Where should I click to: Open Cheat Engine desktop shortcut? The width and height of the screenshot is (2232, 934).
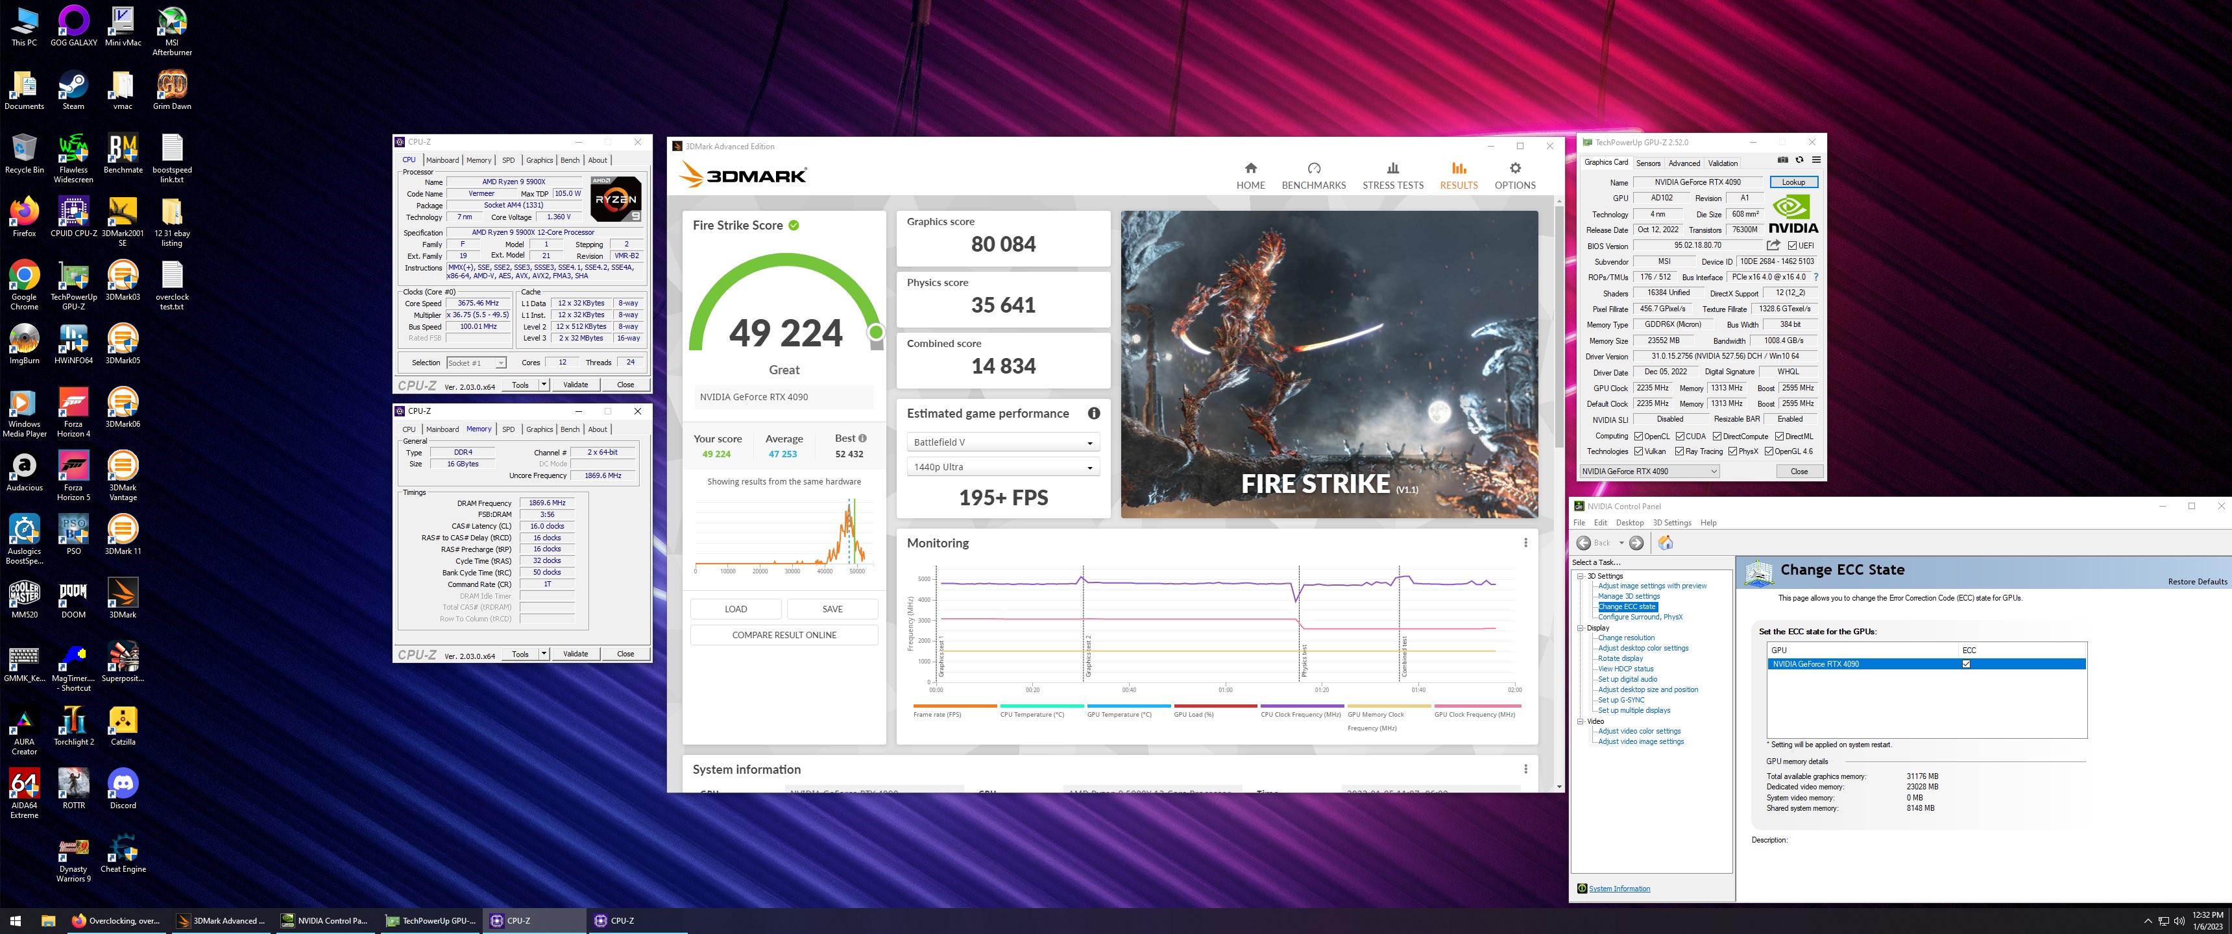(x=122, y=852)
